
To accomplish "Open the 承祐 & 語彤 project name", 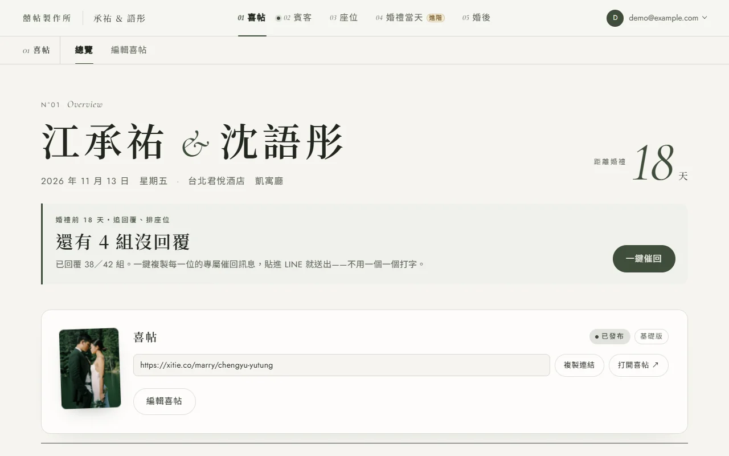I will click(120, 18).
